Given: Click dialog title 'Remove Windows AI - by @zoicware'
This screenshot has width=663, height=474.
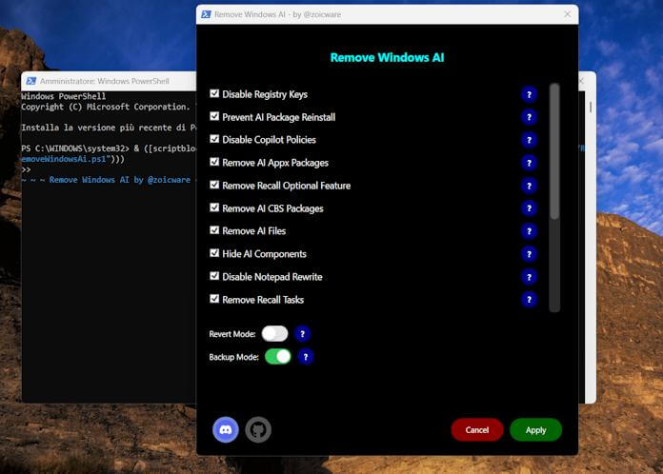Looking at the screenshot, I should pos(277,14).
